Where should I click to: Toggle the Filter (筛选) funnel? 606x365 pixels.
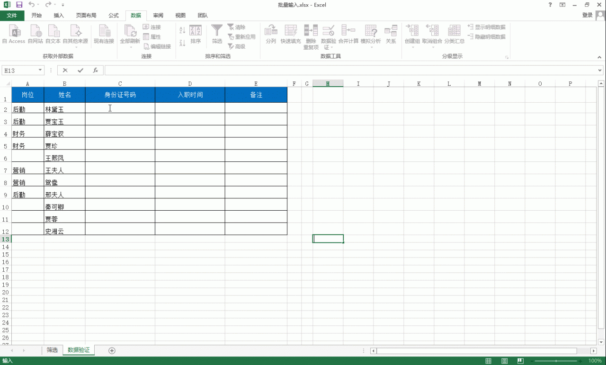(x=217, y=35)
